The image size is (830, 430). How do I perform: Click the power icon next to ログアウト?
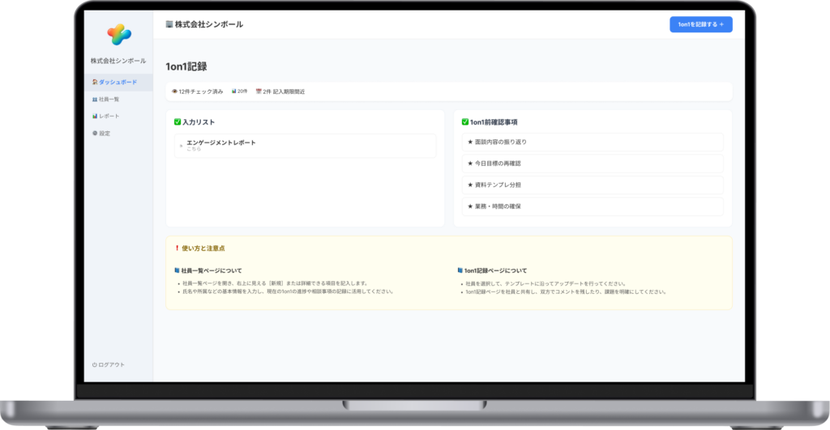[95, 364]
